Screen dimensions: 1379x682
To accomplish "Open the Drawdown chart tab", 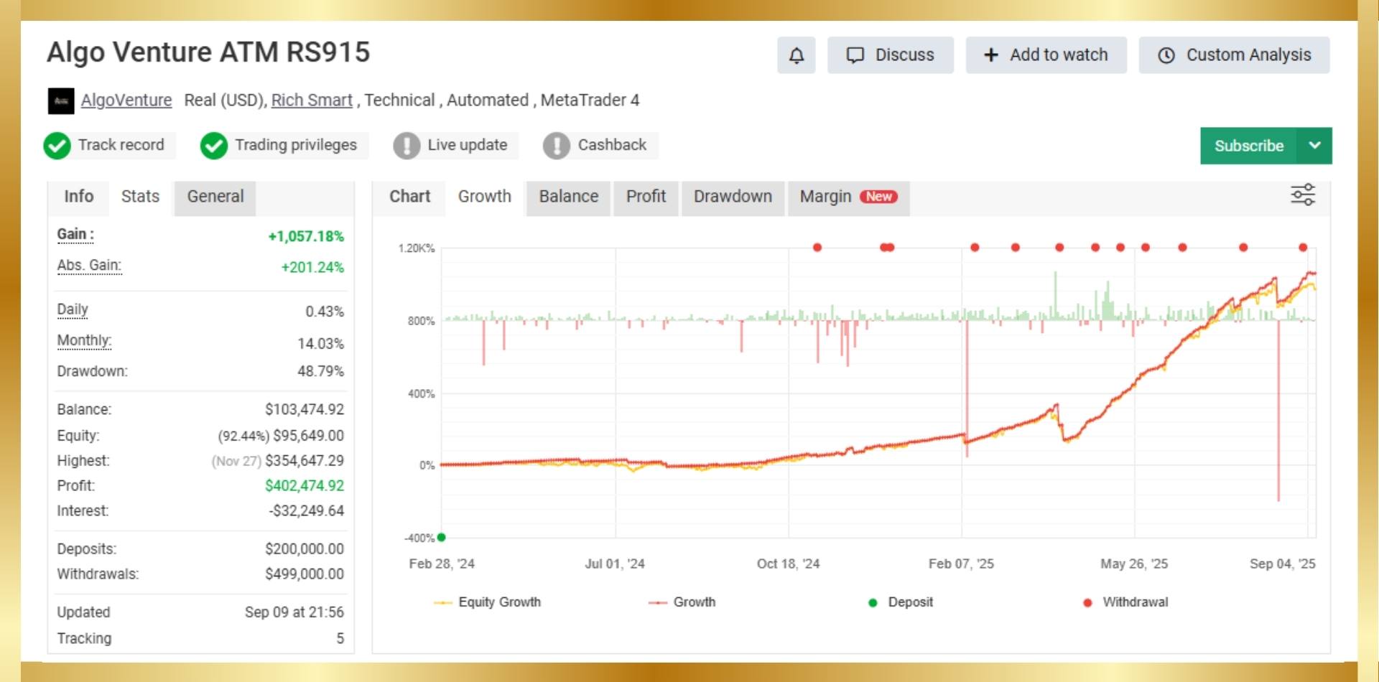I will pyautogui.click(x=732, y=197).
